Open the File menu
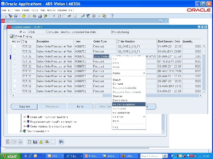 (x=4, y=10)
